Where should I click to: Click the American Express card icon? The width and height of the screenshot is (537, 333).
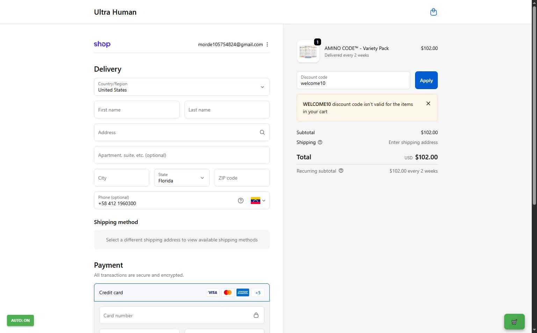click(x=243, y=292)
